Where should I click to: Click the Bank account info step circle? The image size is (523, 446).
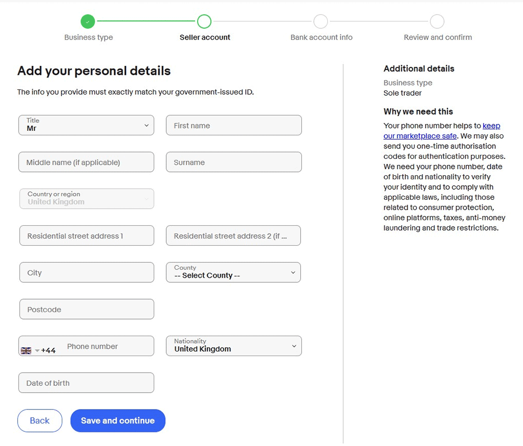tap(321, 21)
